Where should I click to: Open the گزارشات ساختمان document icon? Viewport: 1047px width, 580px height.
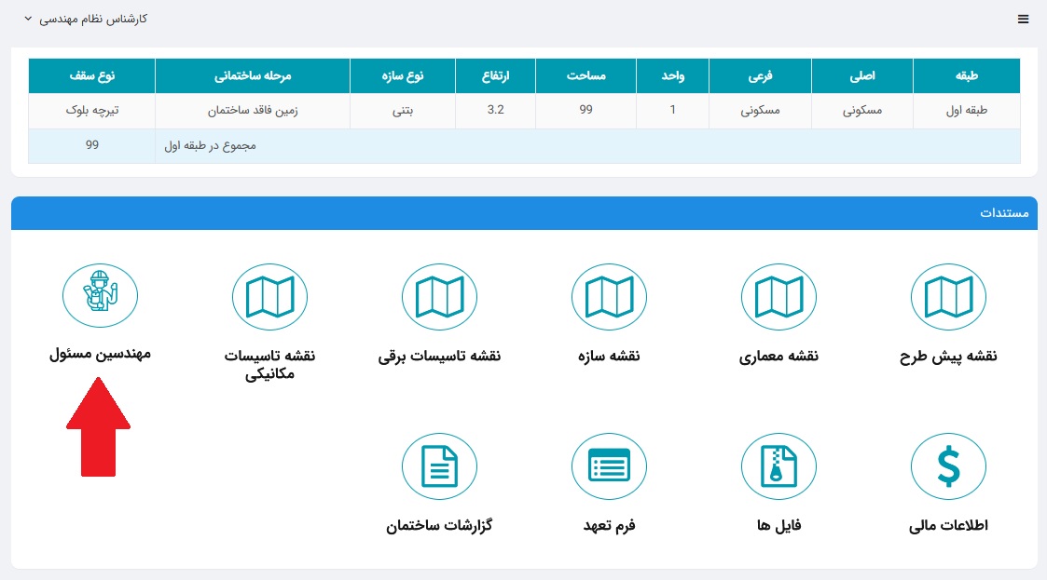tap(439, 465)
